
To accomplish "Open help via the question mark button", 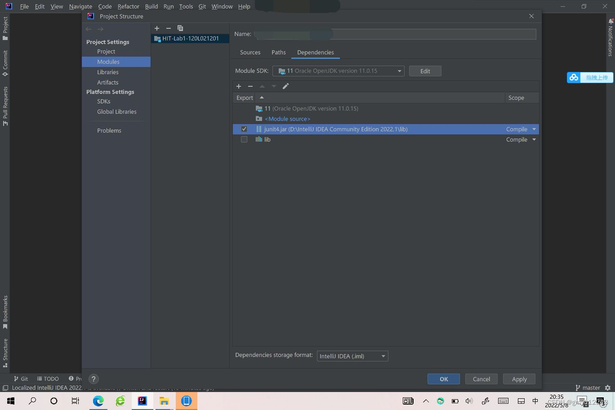I will tap(94, 379).
